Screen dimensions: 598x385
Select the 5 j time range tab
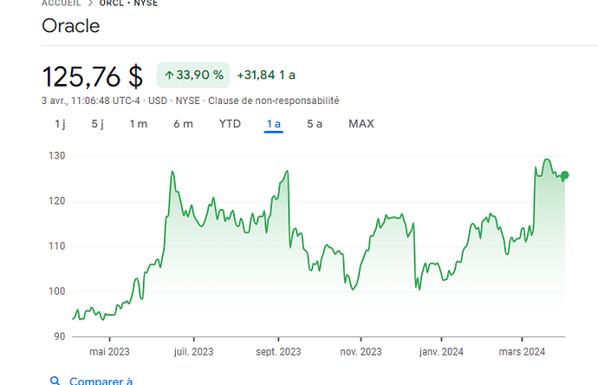pos(98,124)
